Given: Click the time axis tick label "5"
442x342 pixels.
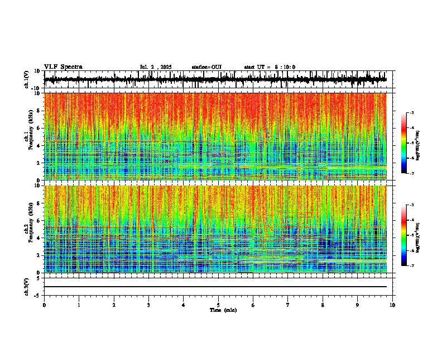Looking at the screenshot, I should tap(218, 305).
